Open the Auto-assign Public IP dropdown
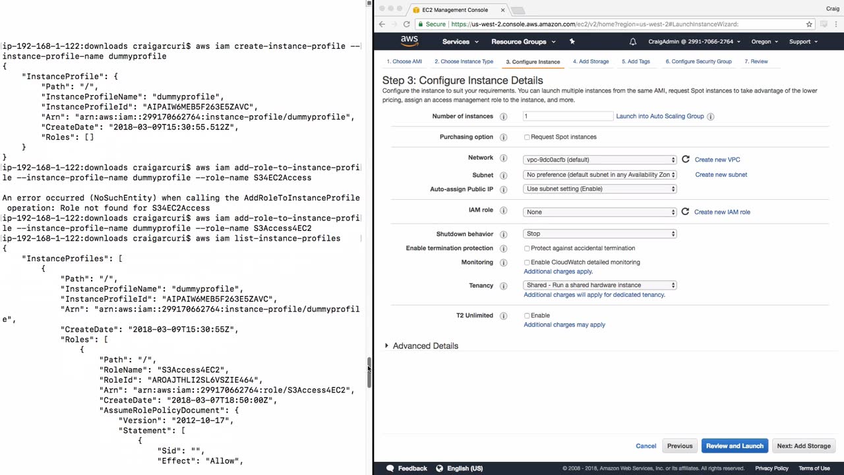 point(600,189)
